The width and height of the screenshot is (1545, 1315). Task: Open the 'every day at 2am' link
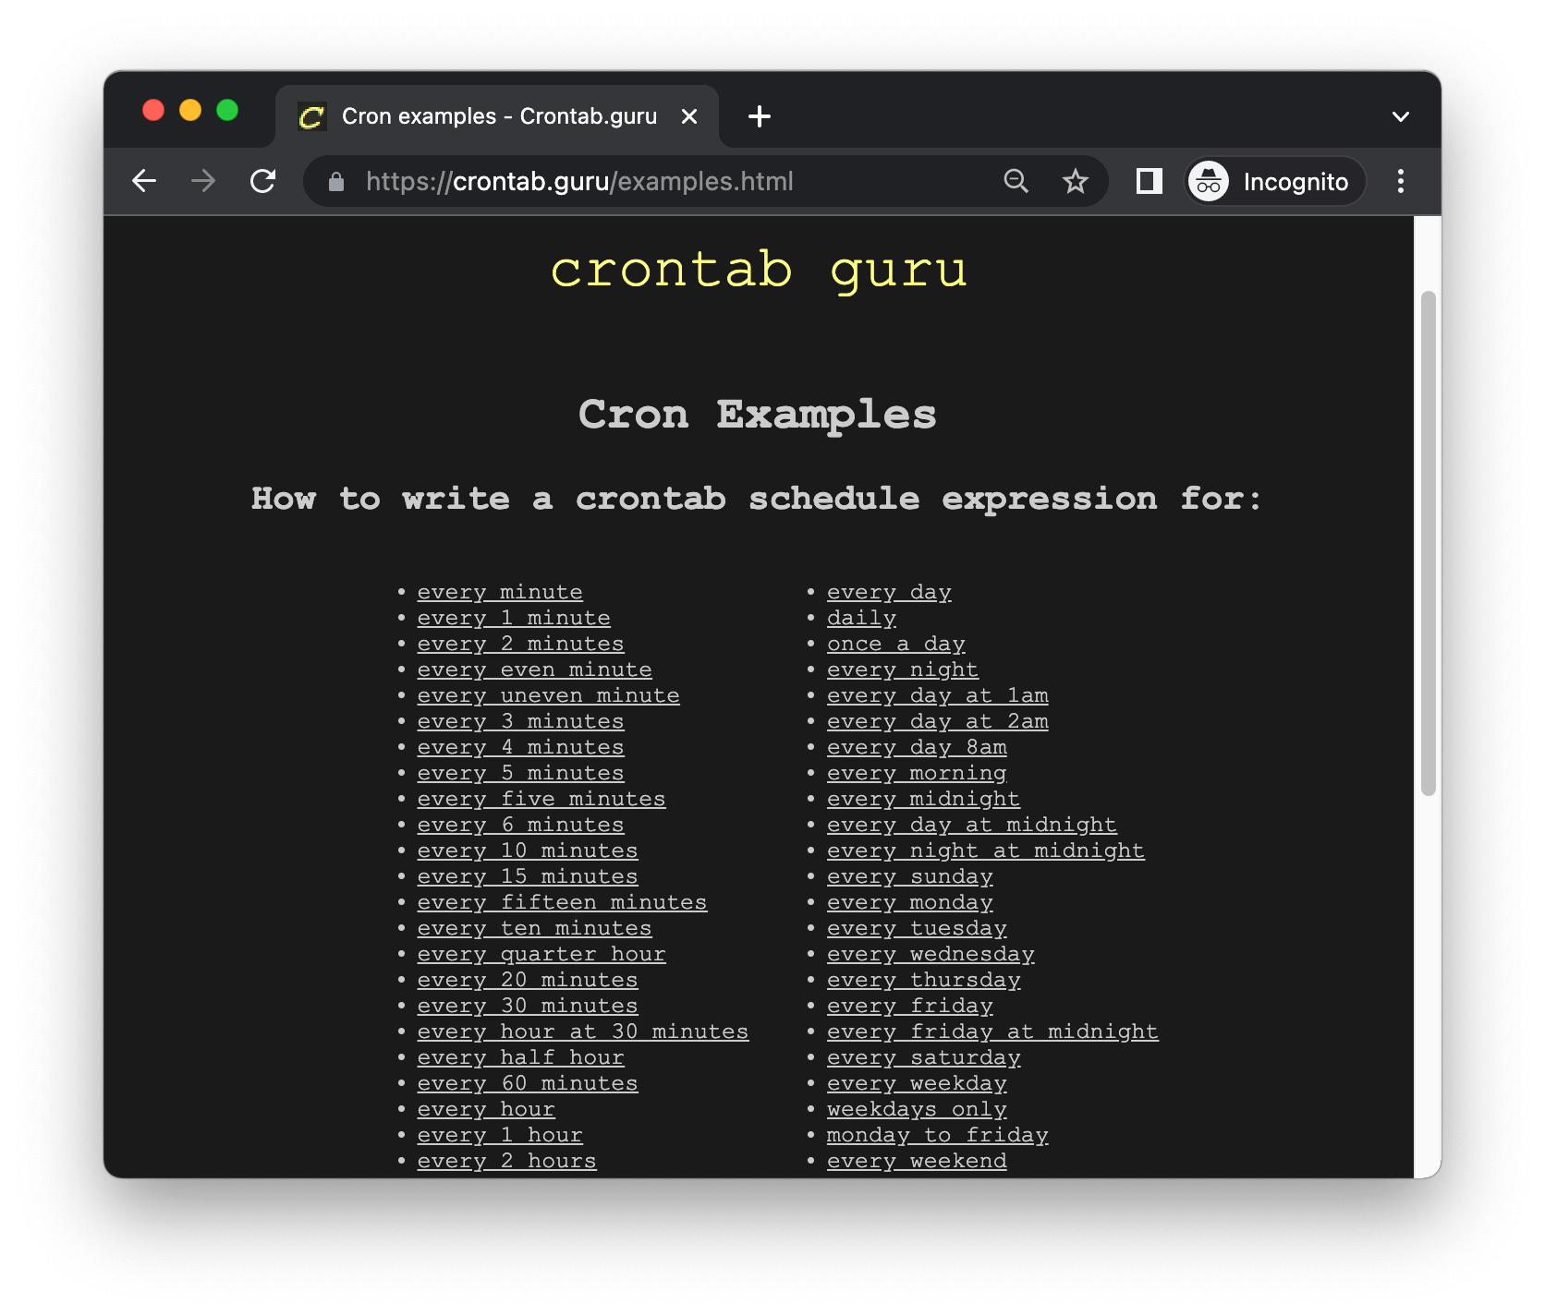click(x=937, y=721)
